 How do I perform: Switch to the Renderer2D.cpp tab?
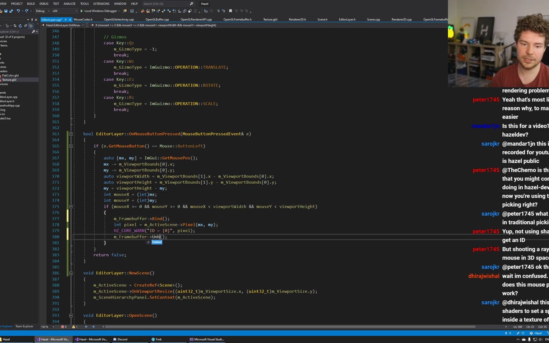[402, 20]
